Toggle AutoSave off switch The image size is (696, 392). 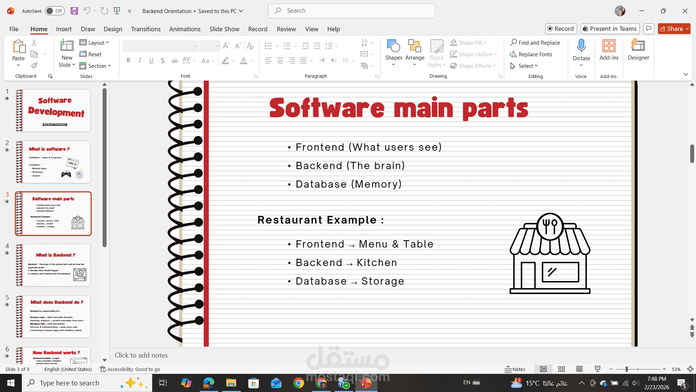(x=55, y=11)
